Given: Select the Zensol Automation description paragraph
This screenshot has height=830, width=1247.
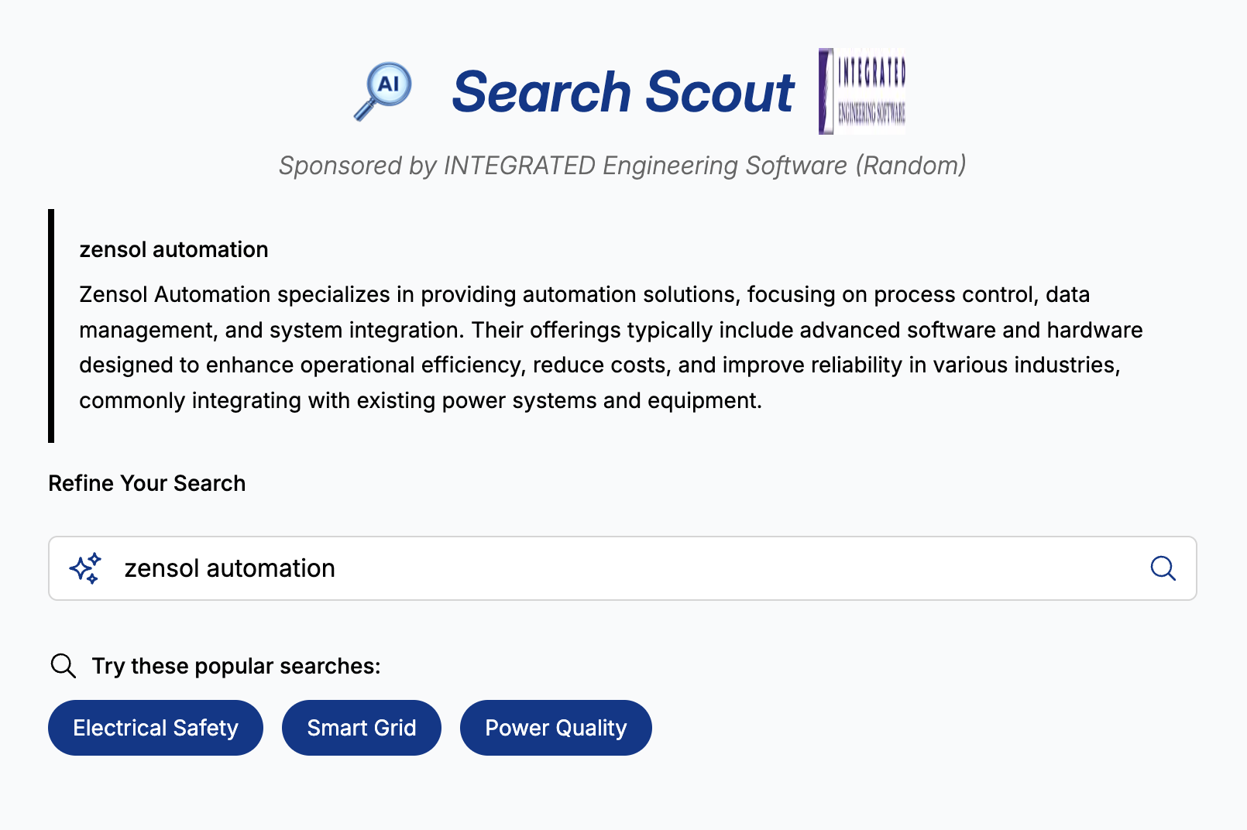Looking at the screenshot, I should [610, 347].
